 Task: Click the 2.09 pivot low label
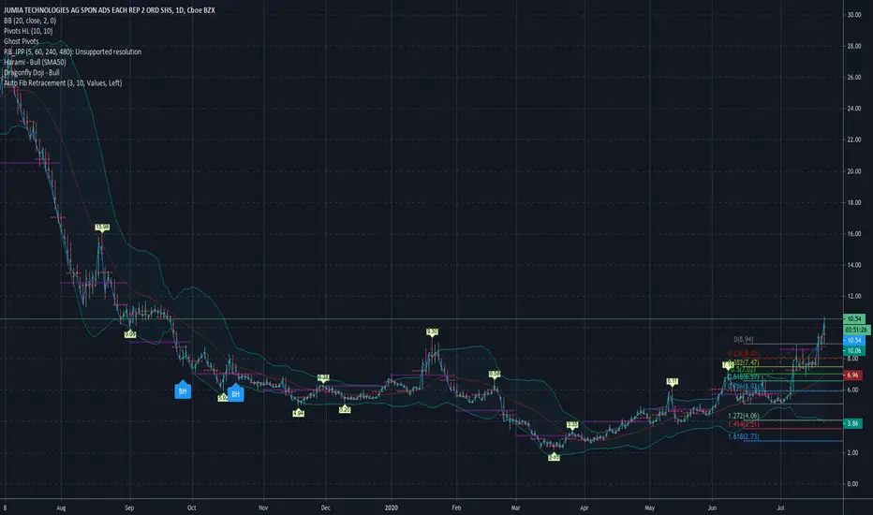[x=554, y=457]
